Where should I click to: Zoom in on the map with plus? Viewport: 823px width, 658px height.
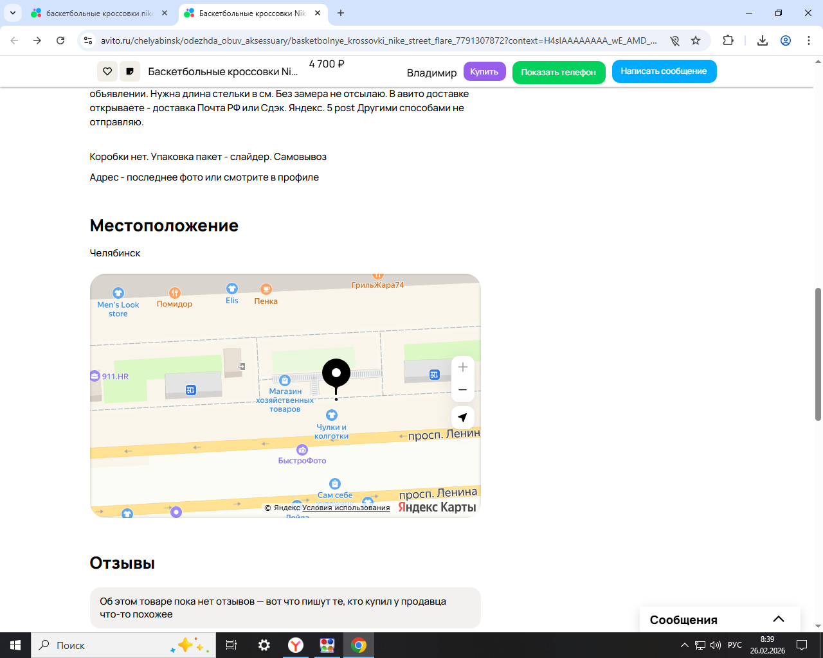click(x=463, y=368)
